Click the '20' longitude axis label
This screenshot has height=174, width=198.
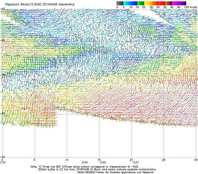coord(131,160)
